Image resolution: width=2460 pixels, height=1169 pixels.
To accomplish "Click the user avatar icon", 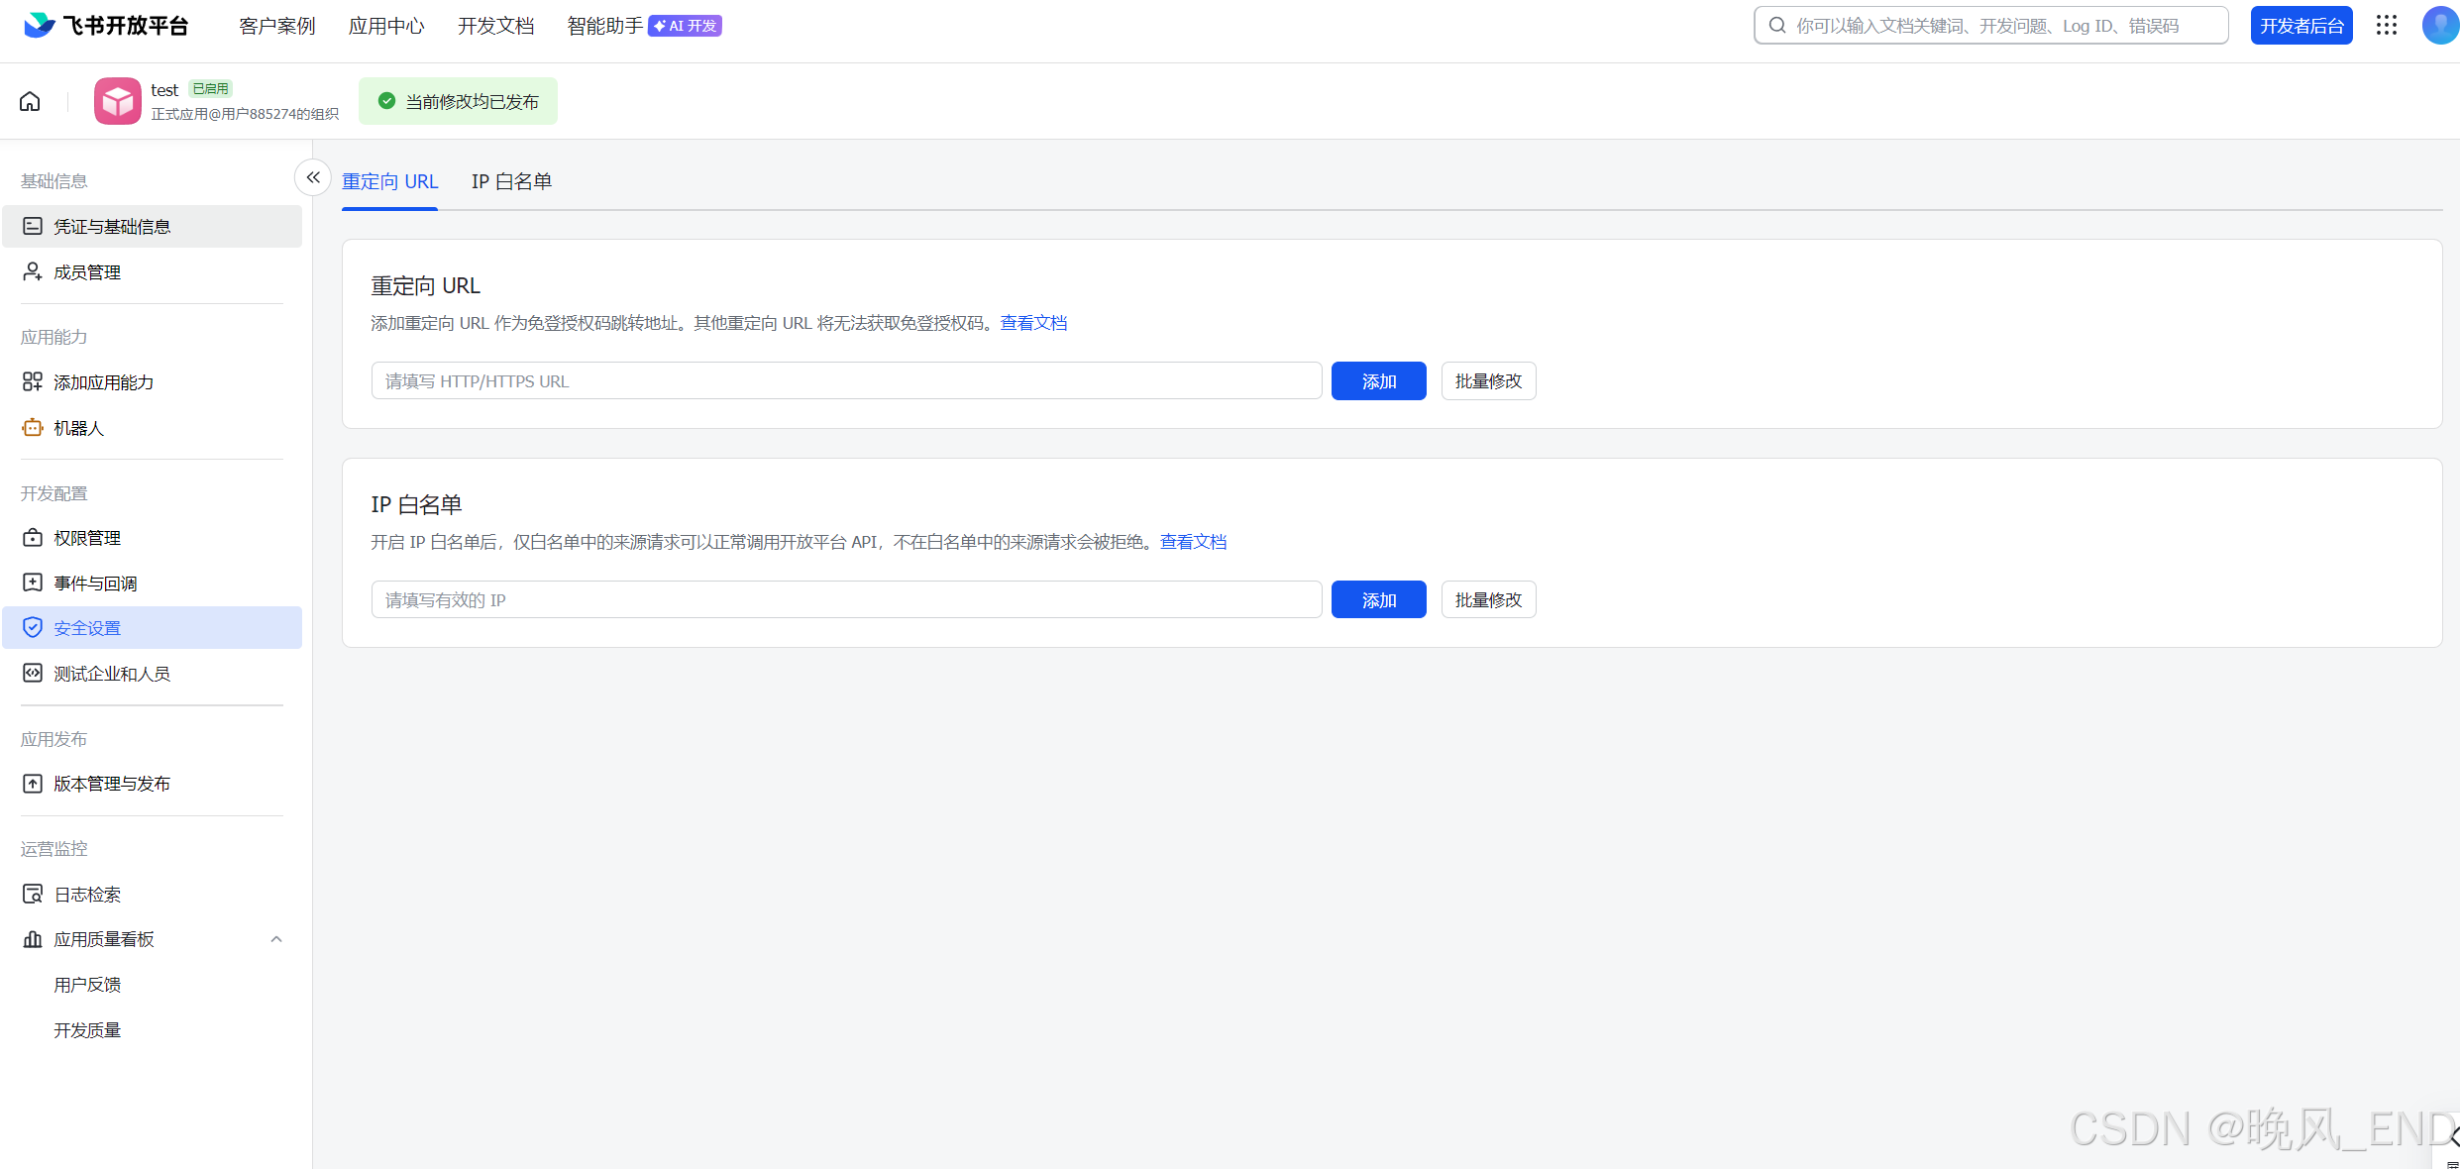I will click(2439, 26).
